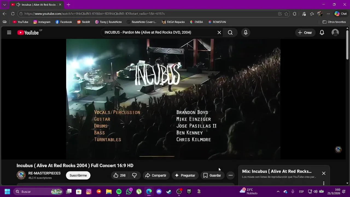Open Edge favorites list icon
This screenshot has height=197, width=350.
pos(312,14)
